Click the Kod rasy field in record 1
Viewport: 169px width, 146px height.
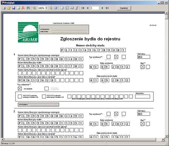(143, 57)
